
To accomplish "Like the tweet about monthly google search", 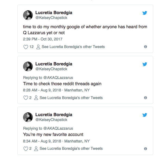I will click(26, 47).
